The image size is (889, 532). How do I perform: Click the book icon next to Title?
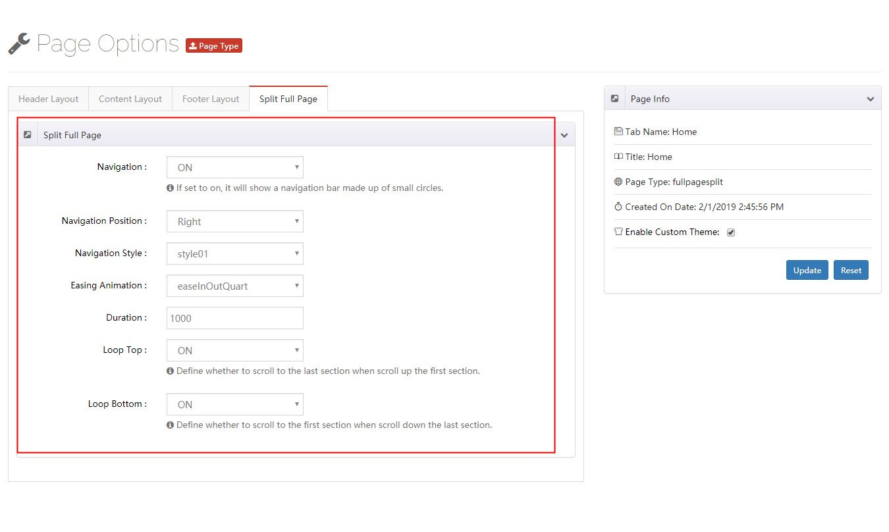[618, 157]
